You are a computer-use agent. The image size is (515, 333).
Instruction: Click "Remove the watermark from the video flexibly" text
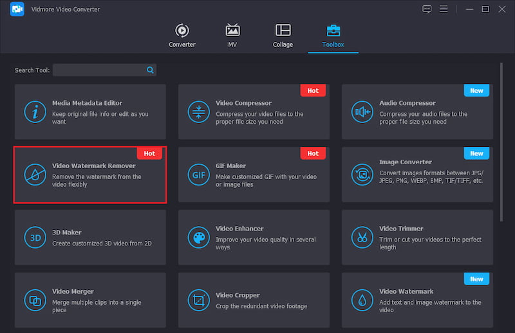coord(97,180)
